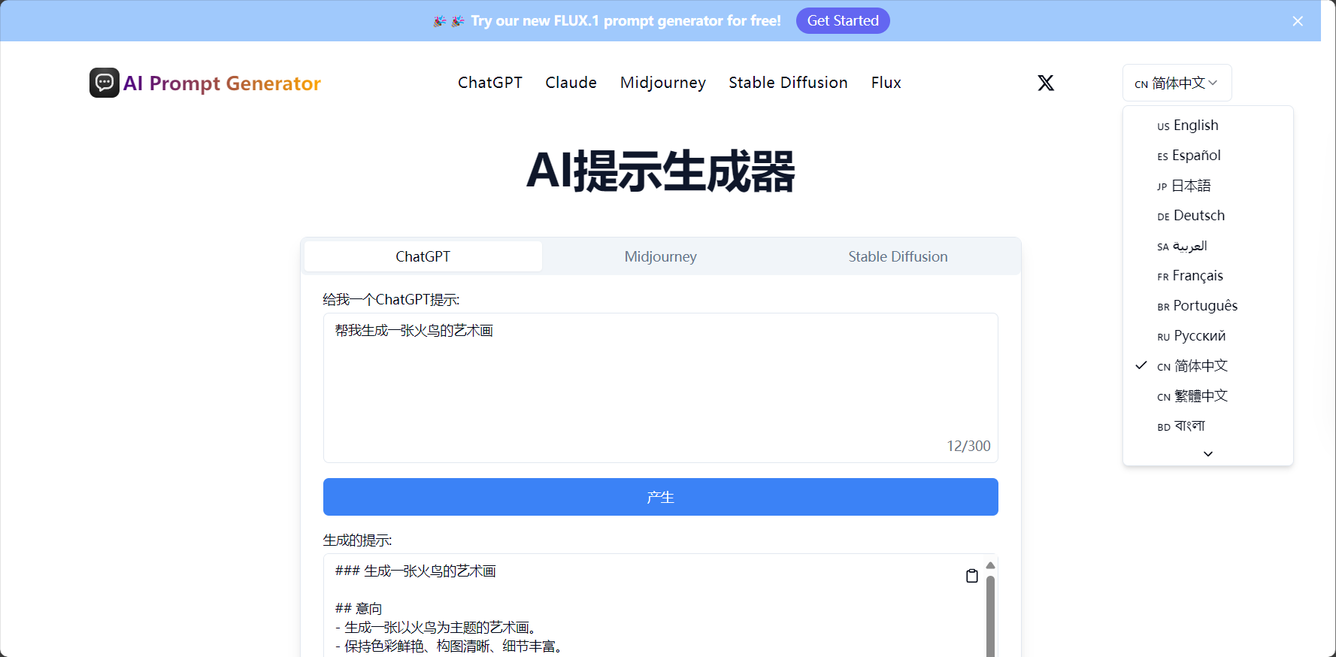Open ChatGPT link in top navigation

[490, 83]
